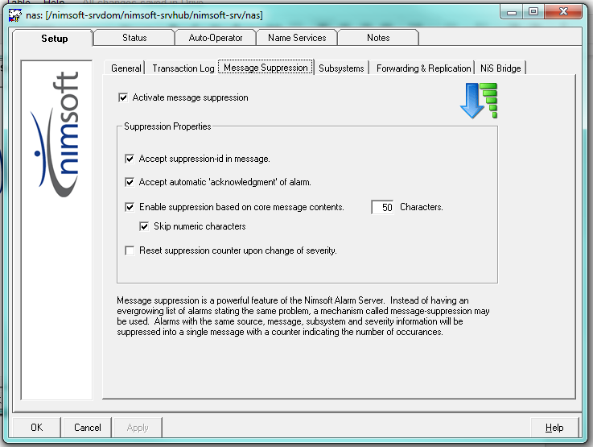Screen dimensions: 593x447
Task: Click the Suppression Properties group label
Action: (x=167, y=126)
